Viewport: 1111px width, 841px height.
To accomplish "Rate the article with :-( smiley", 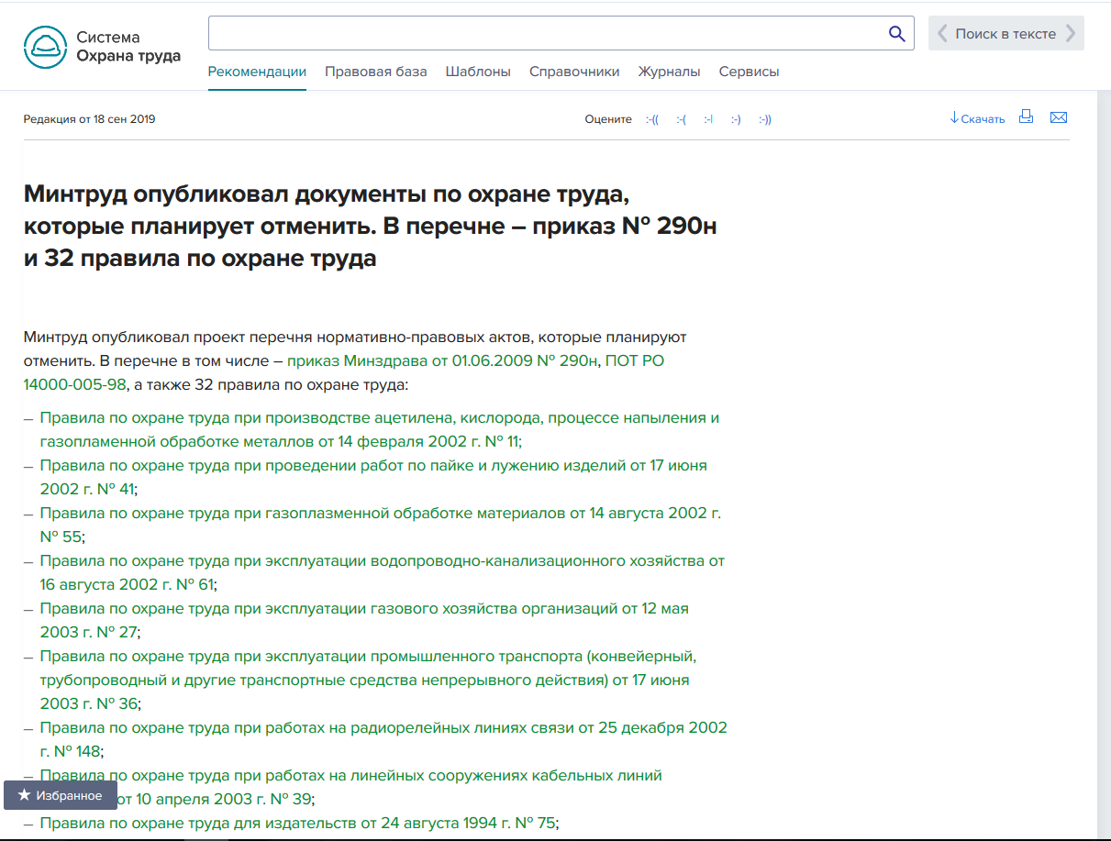I will (x=681, y=119).
